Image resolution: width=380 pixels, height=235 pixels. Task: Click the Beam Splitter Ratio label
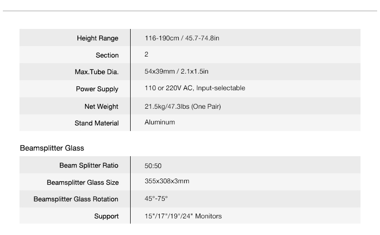tap(89, 166)
